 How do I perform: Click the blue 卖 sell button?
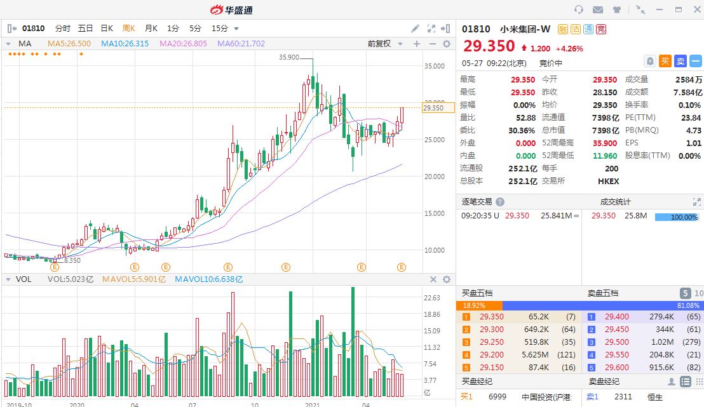680,61
